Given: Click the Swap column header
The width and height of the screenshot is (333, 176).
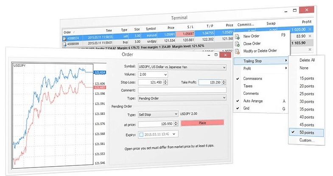Looking at the screenshot, I should (271, 23).
